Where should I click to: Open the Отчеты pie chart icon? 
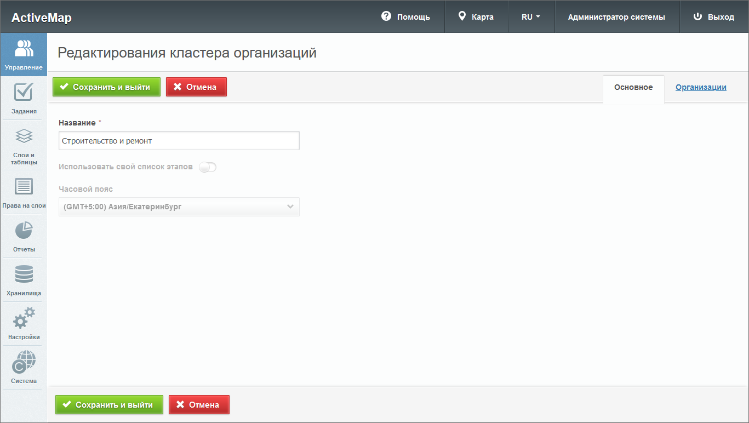[x=24, y=231]
